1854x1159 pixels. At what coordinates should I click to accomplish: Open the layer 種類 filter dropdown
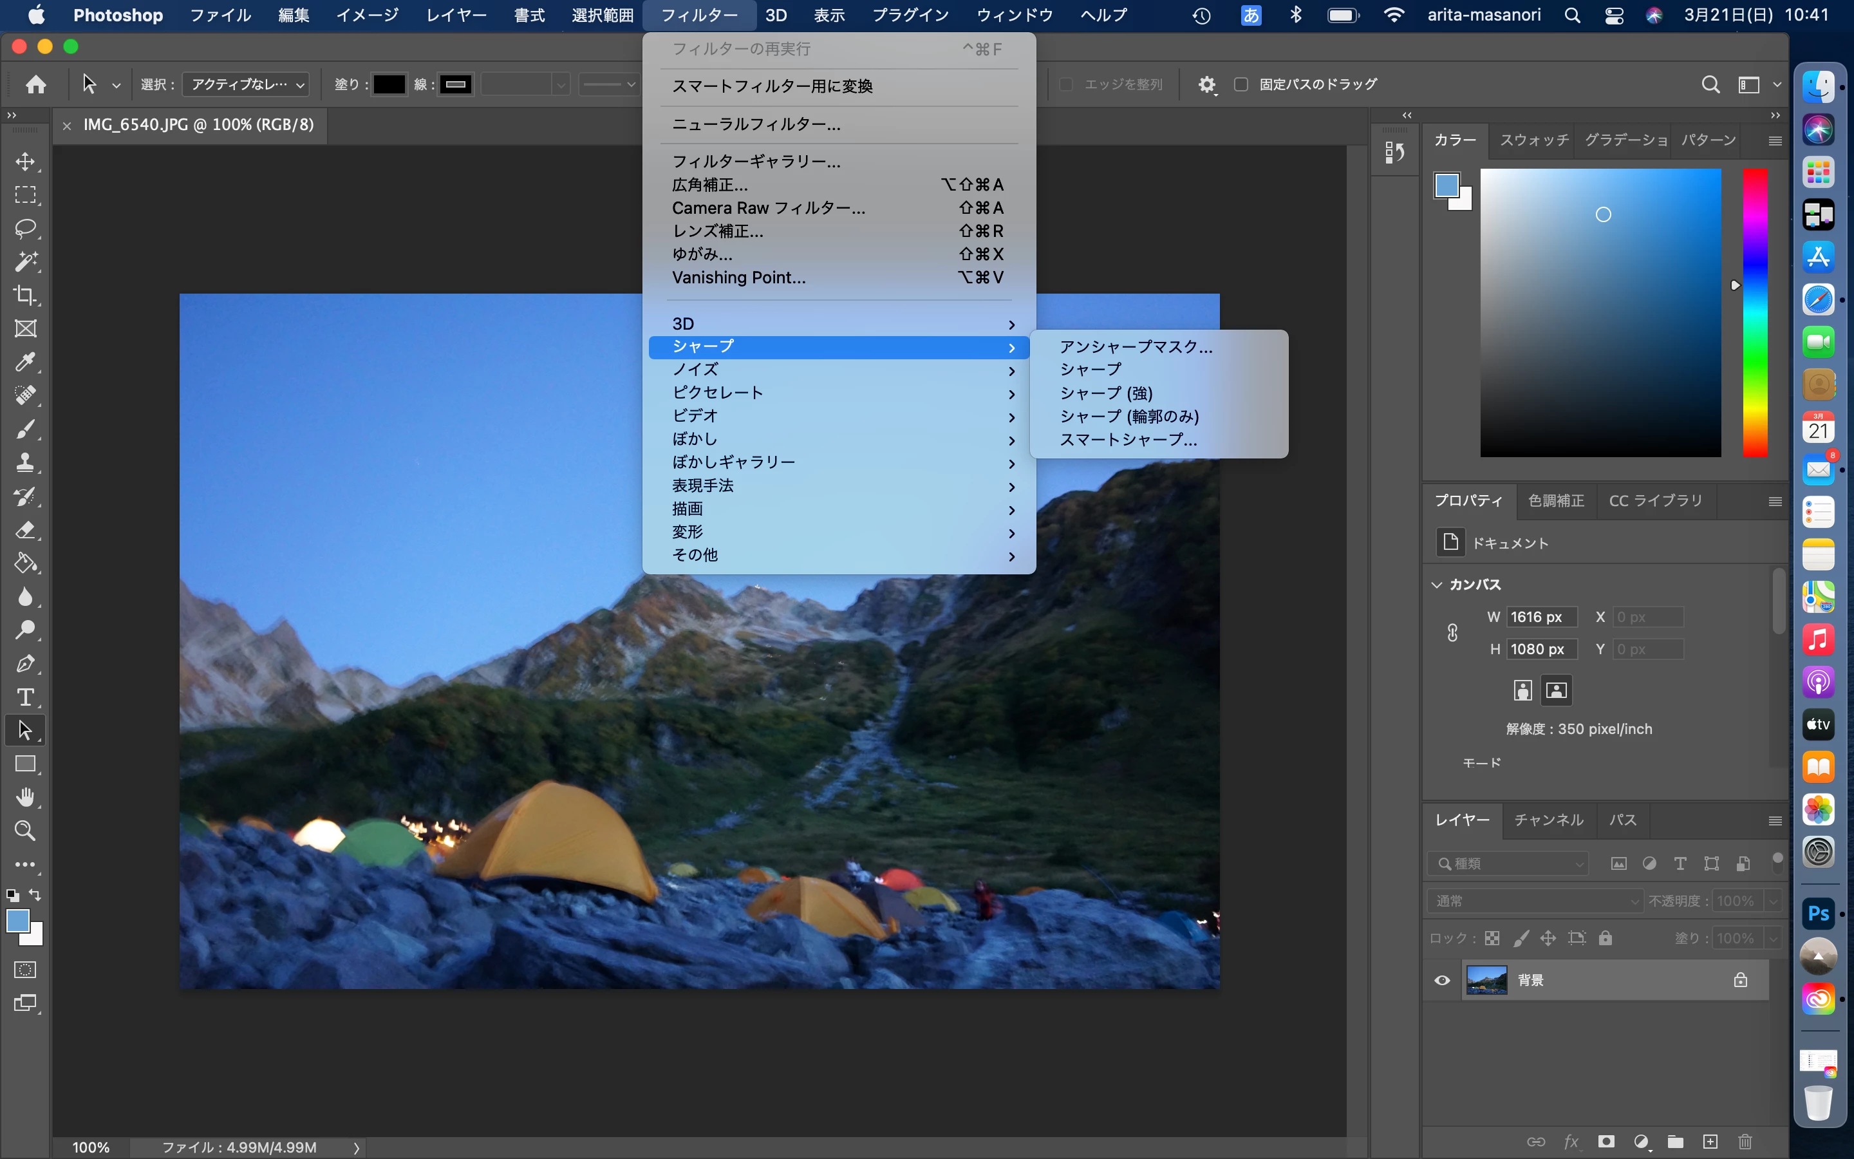click(1507, 864)
